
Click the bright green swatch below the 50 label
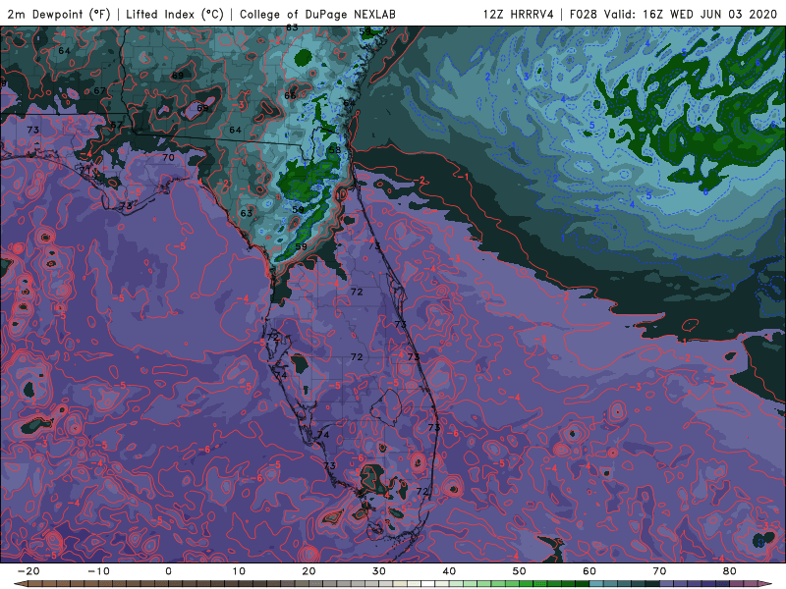click(527, 584)
